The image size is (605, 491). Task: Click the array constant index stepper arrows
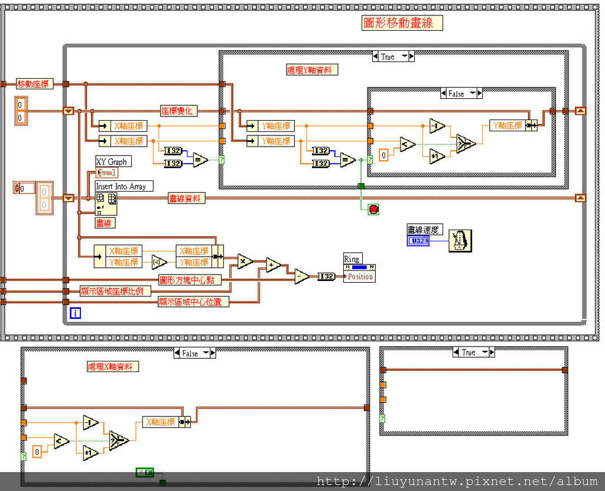(x=17, y=189)
